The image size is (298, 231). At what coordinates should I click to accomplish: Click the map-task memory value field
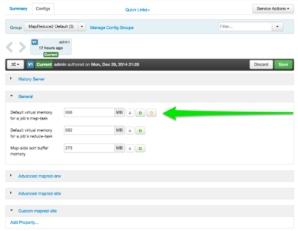(89, 113)
